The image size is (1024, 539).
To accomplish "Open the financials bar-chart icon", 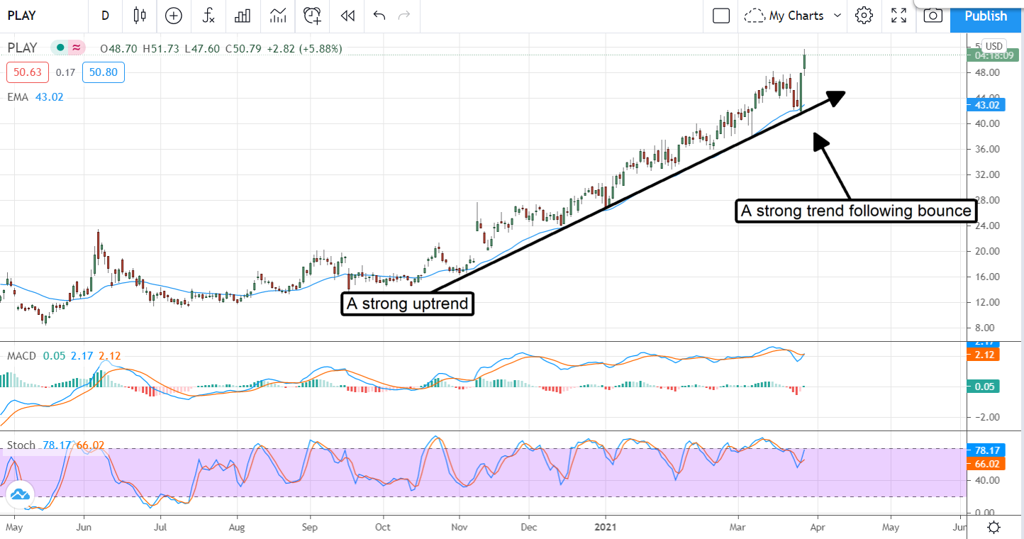I will (x=243, y=16).
